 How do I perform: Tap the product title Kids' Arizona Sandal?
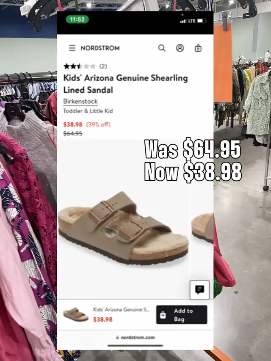pos(126,84)
